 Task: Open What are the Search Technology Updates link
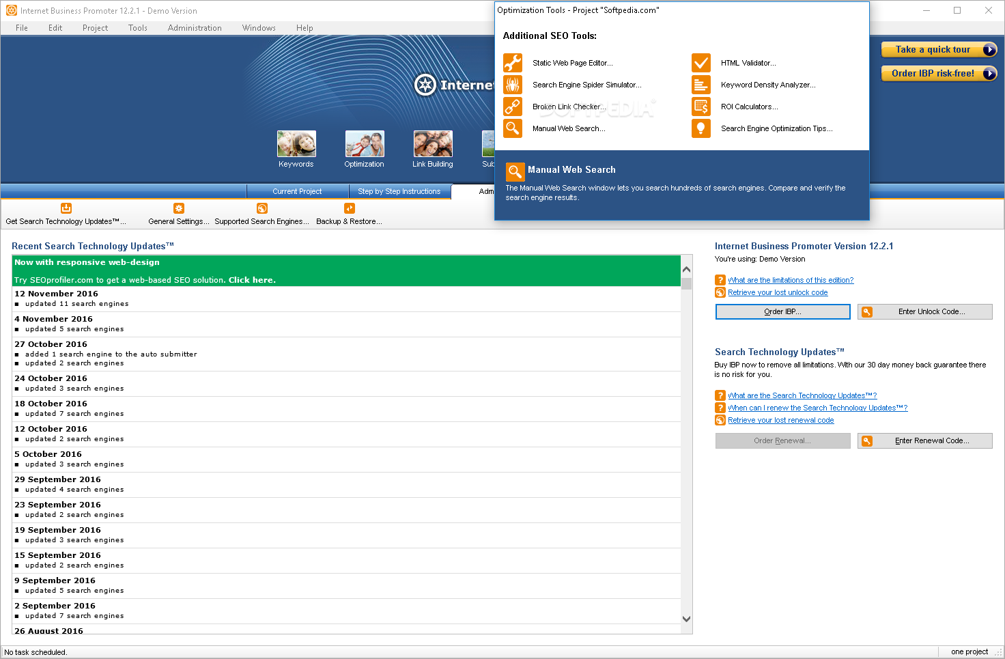pos(802,395)
